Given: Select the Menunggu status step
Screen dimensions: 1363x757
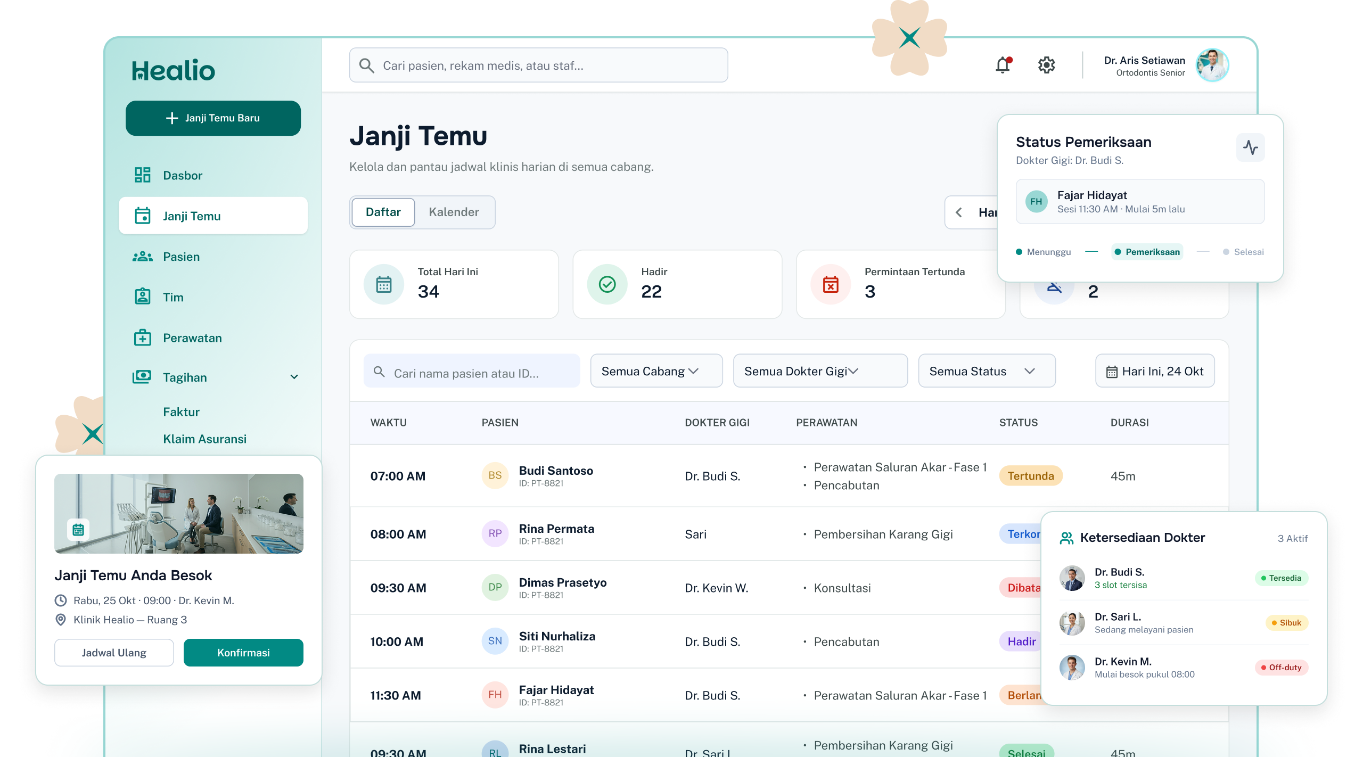Looking at the screenshot, I should pos(1044,252).
